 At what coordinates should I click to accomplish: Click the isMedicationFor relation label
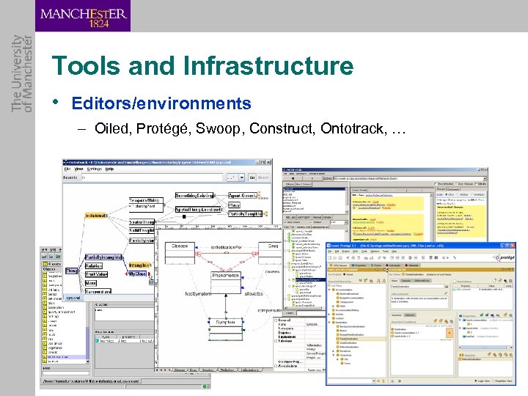227,247
